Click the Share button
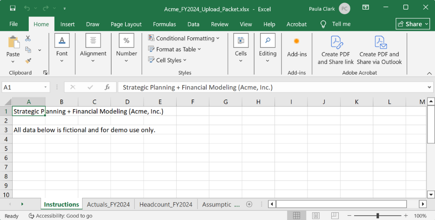The image size is (435, 220). tap(413, 24)
